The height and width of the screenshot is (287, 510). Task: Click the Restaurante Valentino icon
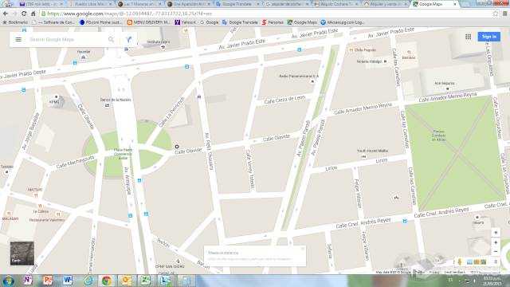tap(58, 214)
